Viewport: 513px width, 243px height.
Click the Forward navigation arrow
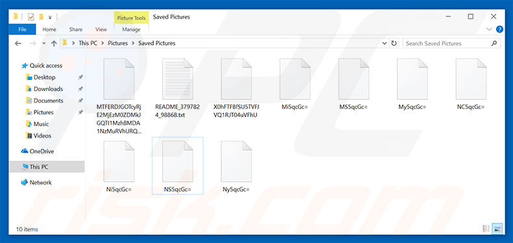32,44
